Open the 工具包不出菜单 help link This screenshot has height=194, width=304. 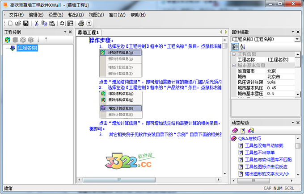click(x=260, y=153)
